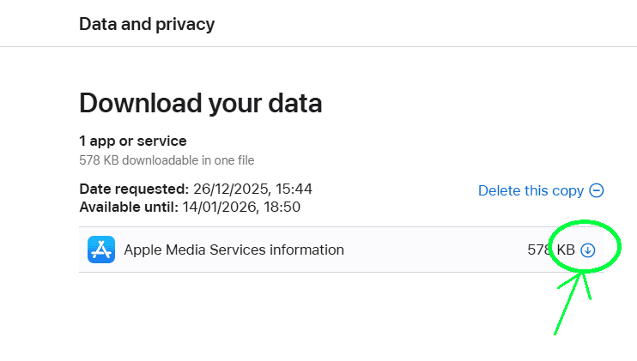
Task: Click the bold "Date requested:" label
Action: [133, 189]
